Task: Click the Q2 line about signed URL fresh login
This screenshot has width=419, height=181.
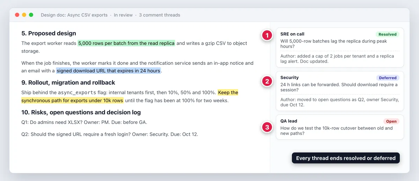Action: pos(110,134)
